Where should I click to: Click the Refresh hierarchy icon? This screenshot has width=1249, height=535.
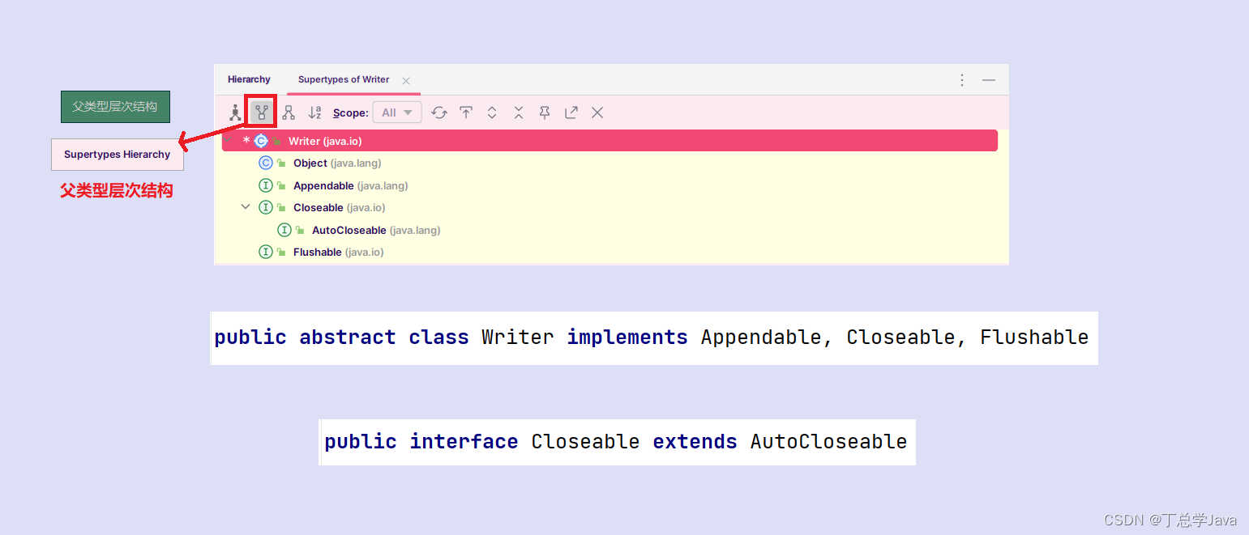pos(439,112)
